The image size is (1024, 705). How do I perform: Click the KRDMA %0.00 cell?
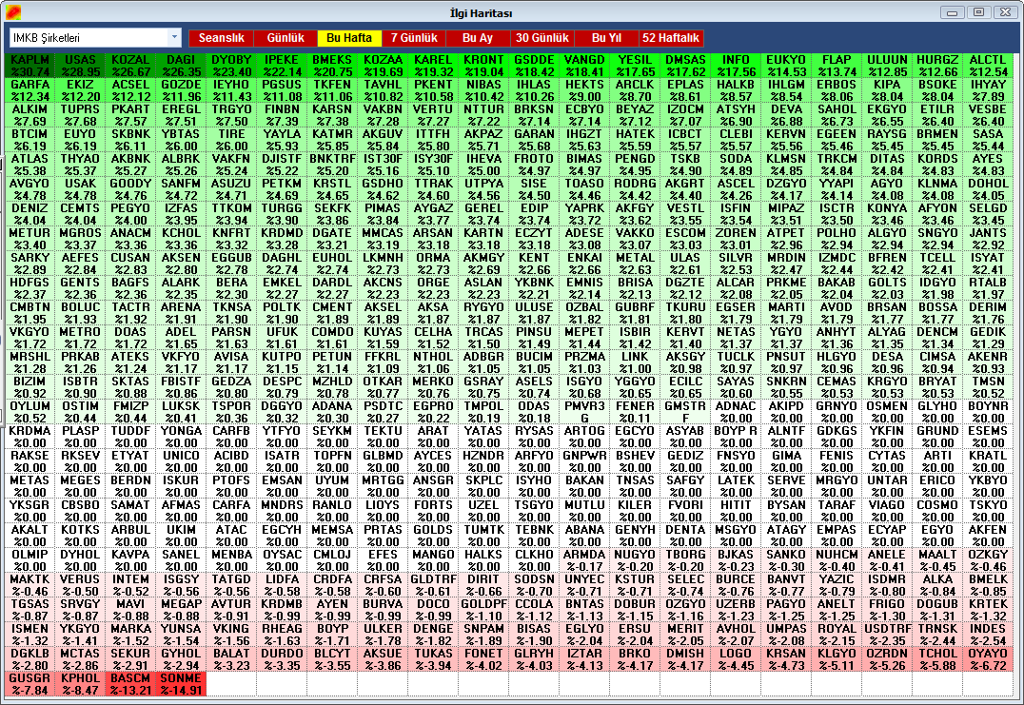[x=30, y=438]
